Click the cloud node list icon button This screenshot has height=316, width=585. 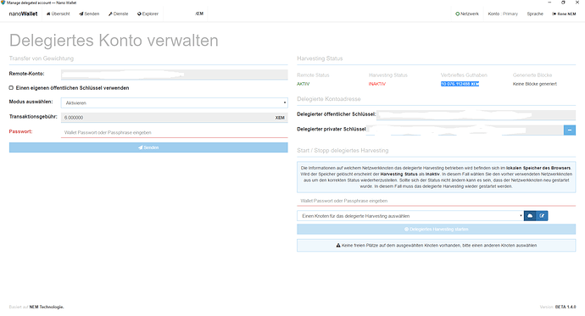pos(530,216)
